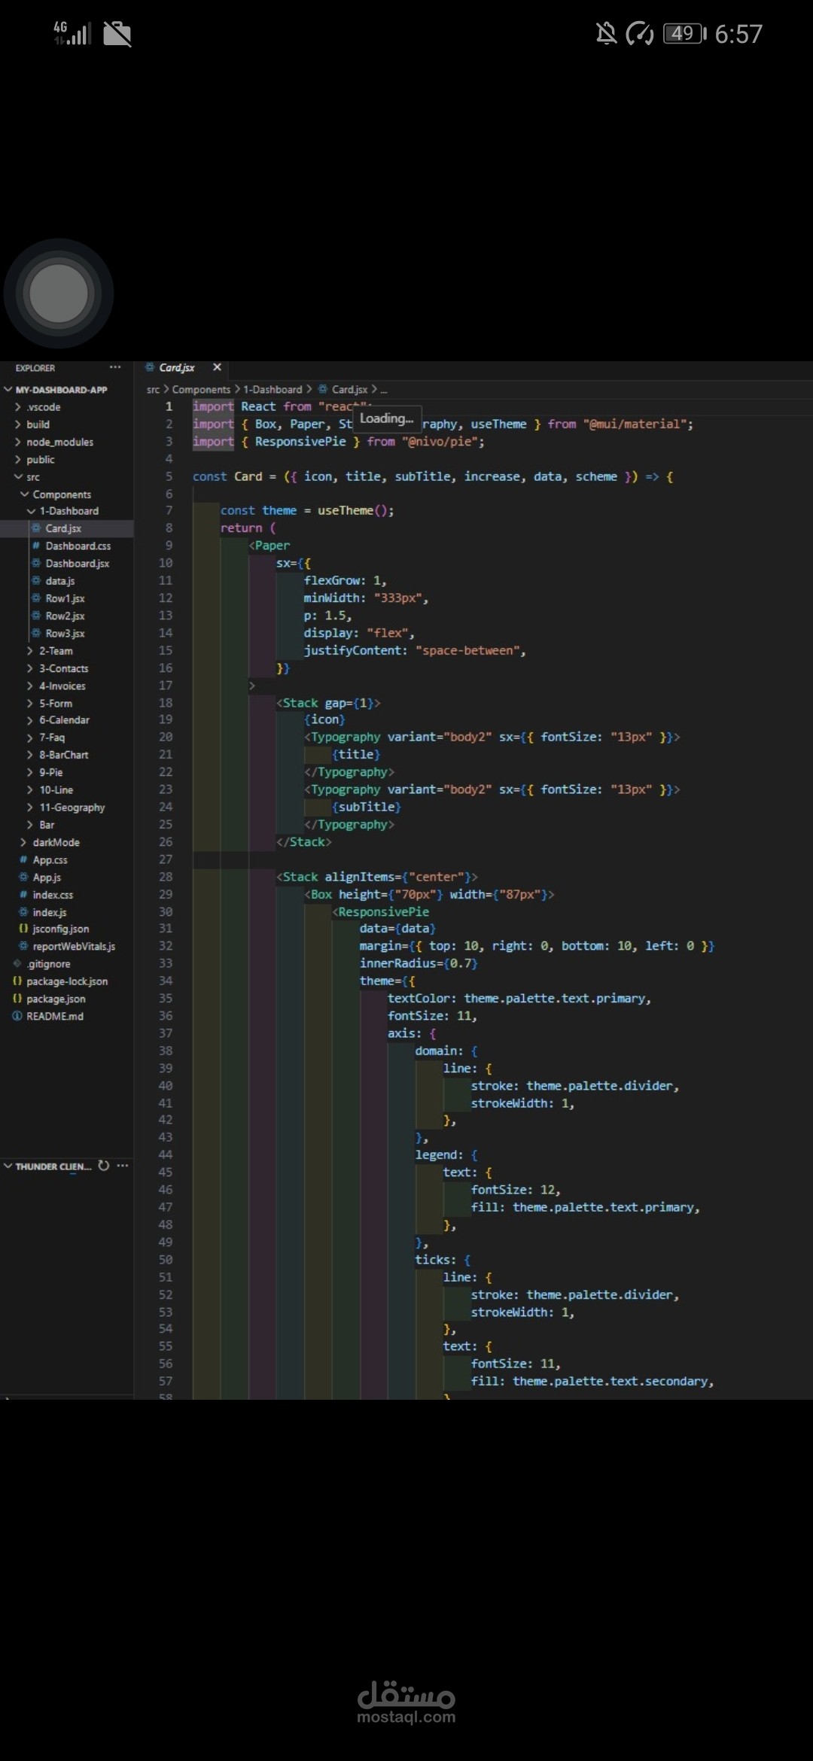This screenshot has width=813, height=1761.
Task: Tap the floating assistive touch button
Action: click(x=59, y=293)
